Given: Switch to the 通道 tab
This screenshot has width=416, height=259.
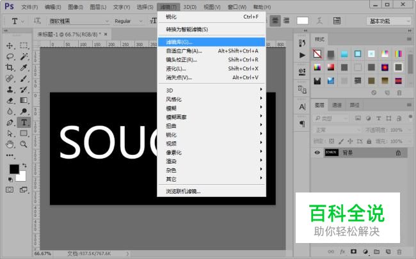Looking at the screenshot, I should click(337, 106).
